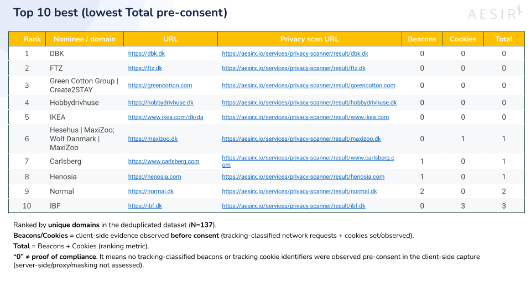Select the Carlsberg nominee cell
This screenshot has height=298, width=531.
coord(85,162)
